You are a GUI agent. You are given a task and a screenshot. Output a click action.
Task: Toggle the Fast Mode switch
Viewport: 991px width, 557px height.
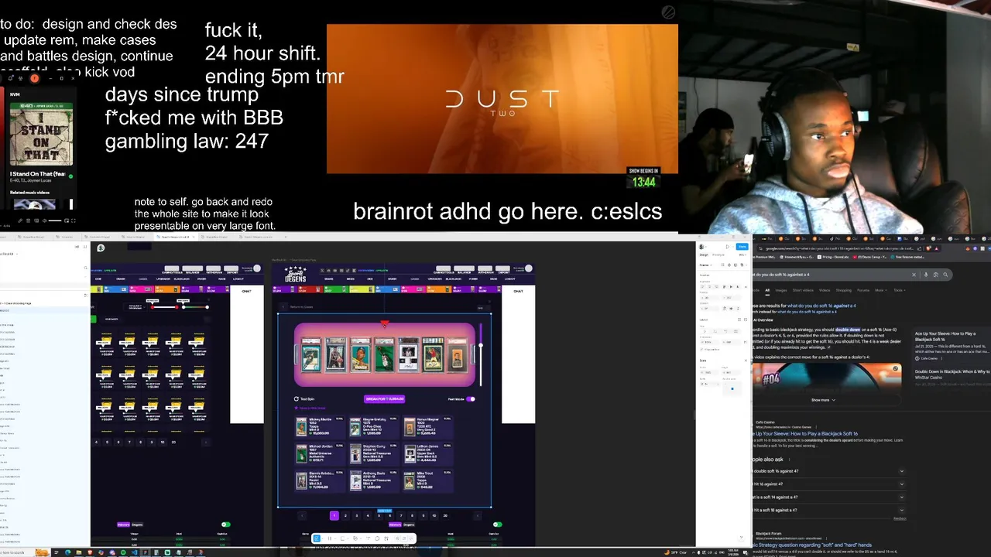[471, 399]
